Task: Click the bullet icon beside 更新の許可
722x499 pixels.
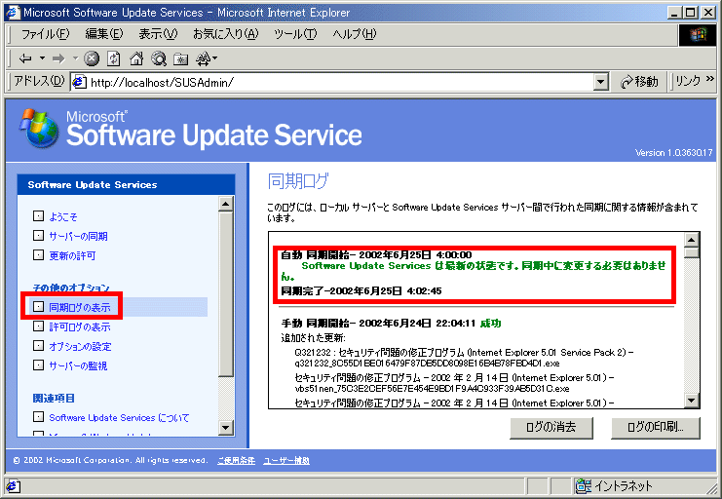Action: tap(39, 254)
